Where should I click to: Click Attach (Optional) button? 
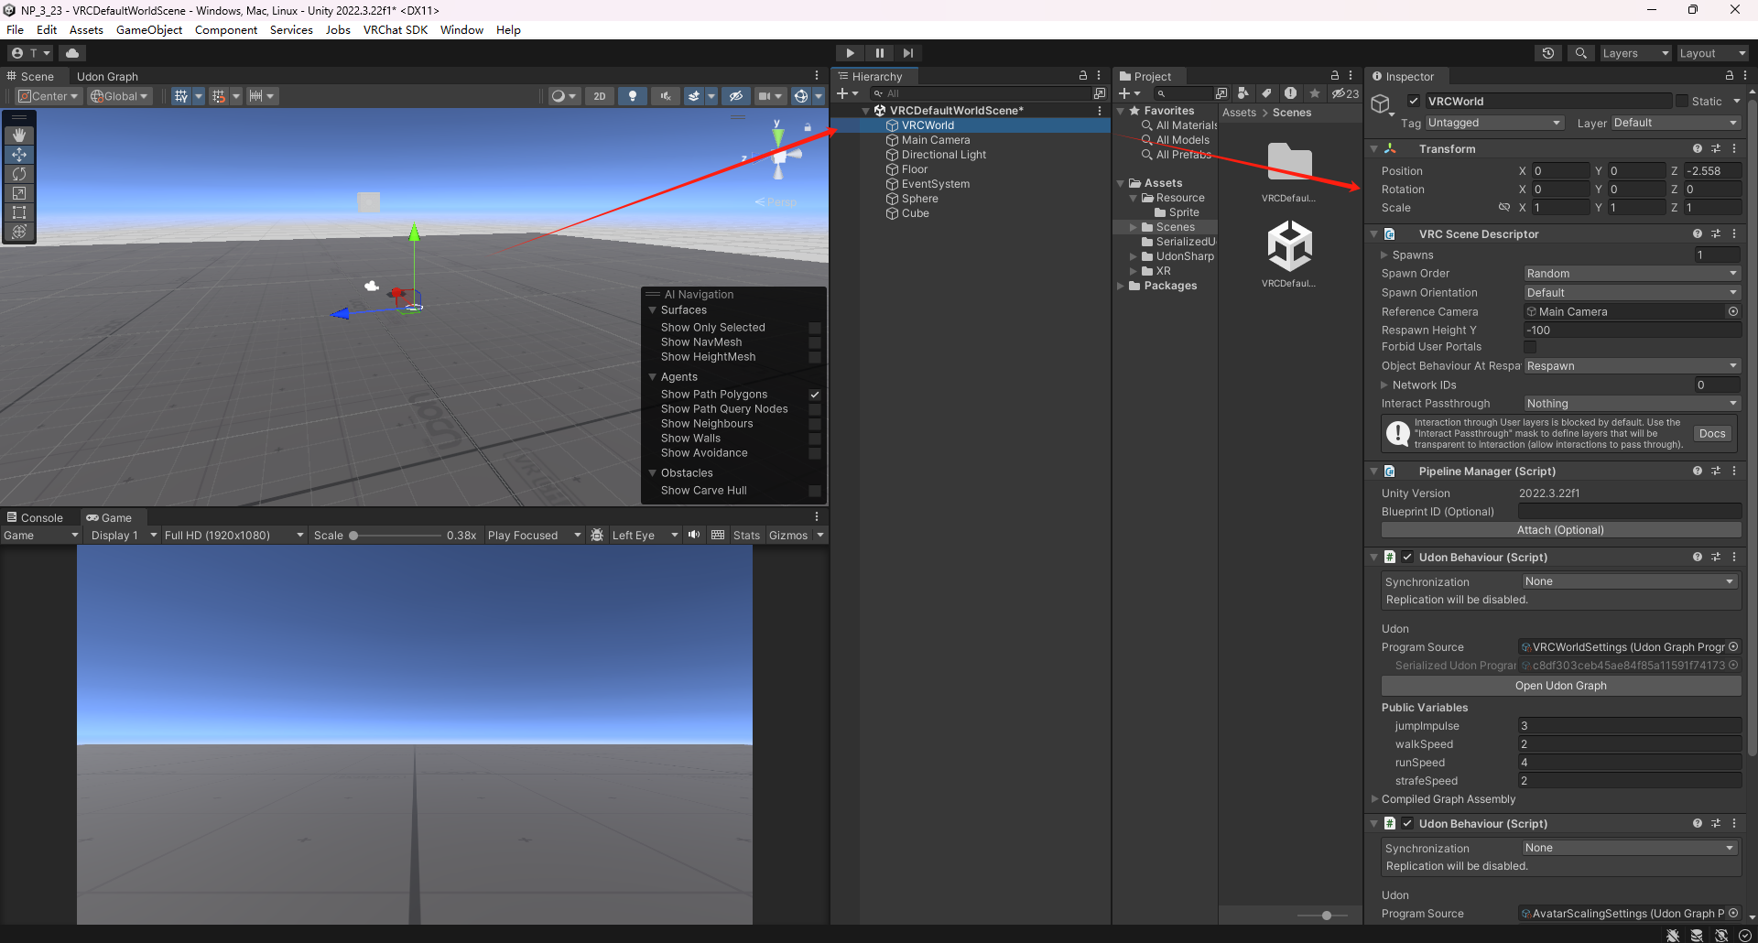pyautogui.click(x=1561, y=530)
